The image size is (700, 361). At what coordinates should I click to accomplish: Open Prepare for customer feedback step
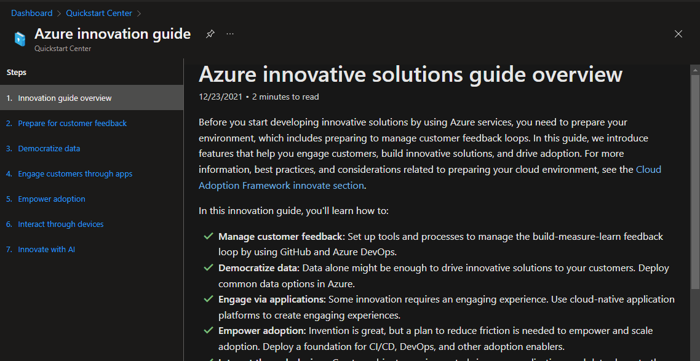[72, 123]
